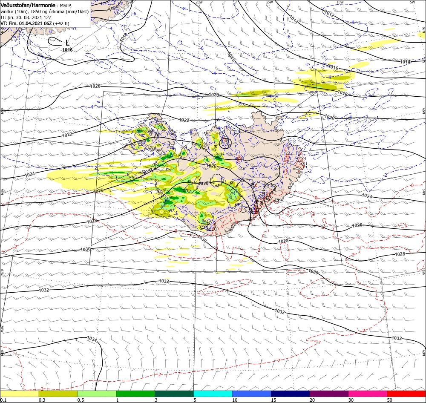Click the olive 0.3–0.5 mm legend swatch
Screen dimensions: 426x403
[58, 394]
